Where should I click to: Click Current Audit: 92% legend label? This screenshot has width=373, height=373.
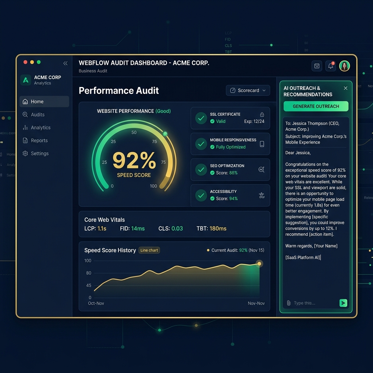click(x=236, y=250)
